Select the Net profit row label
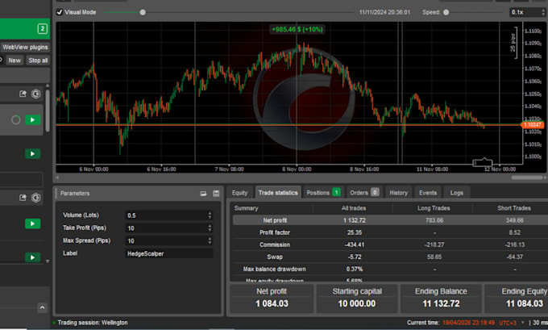548x330 pixels. coord(275,220)
